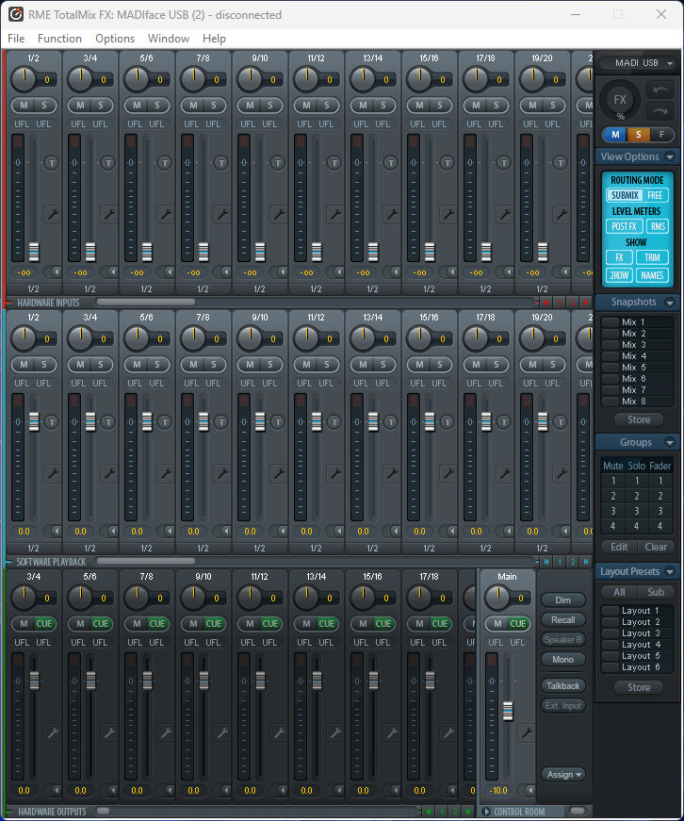Open the Assign dropdown in Control Room
Image resolution: width=684 pixels, height=821 pixels.
point(563,774)
